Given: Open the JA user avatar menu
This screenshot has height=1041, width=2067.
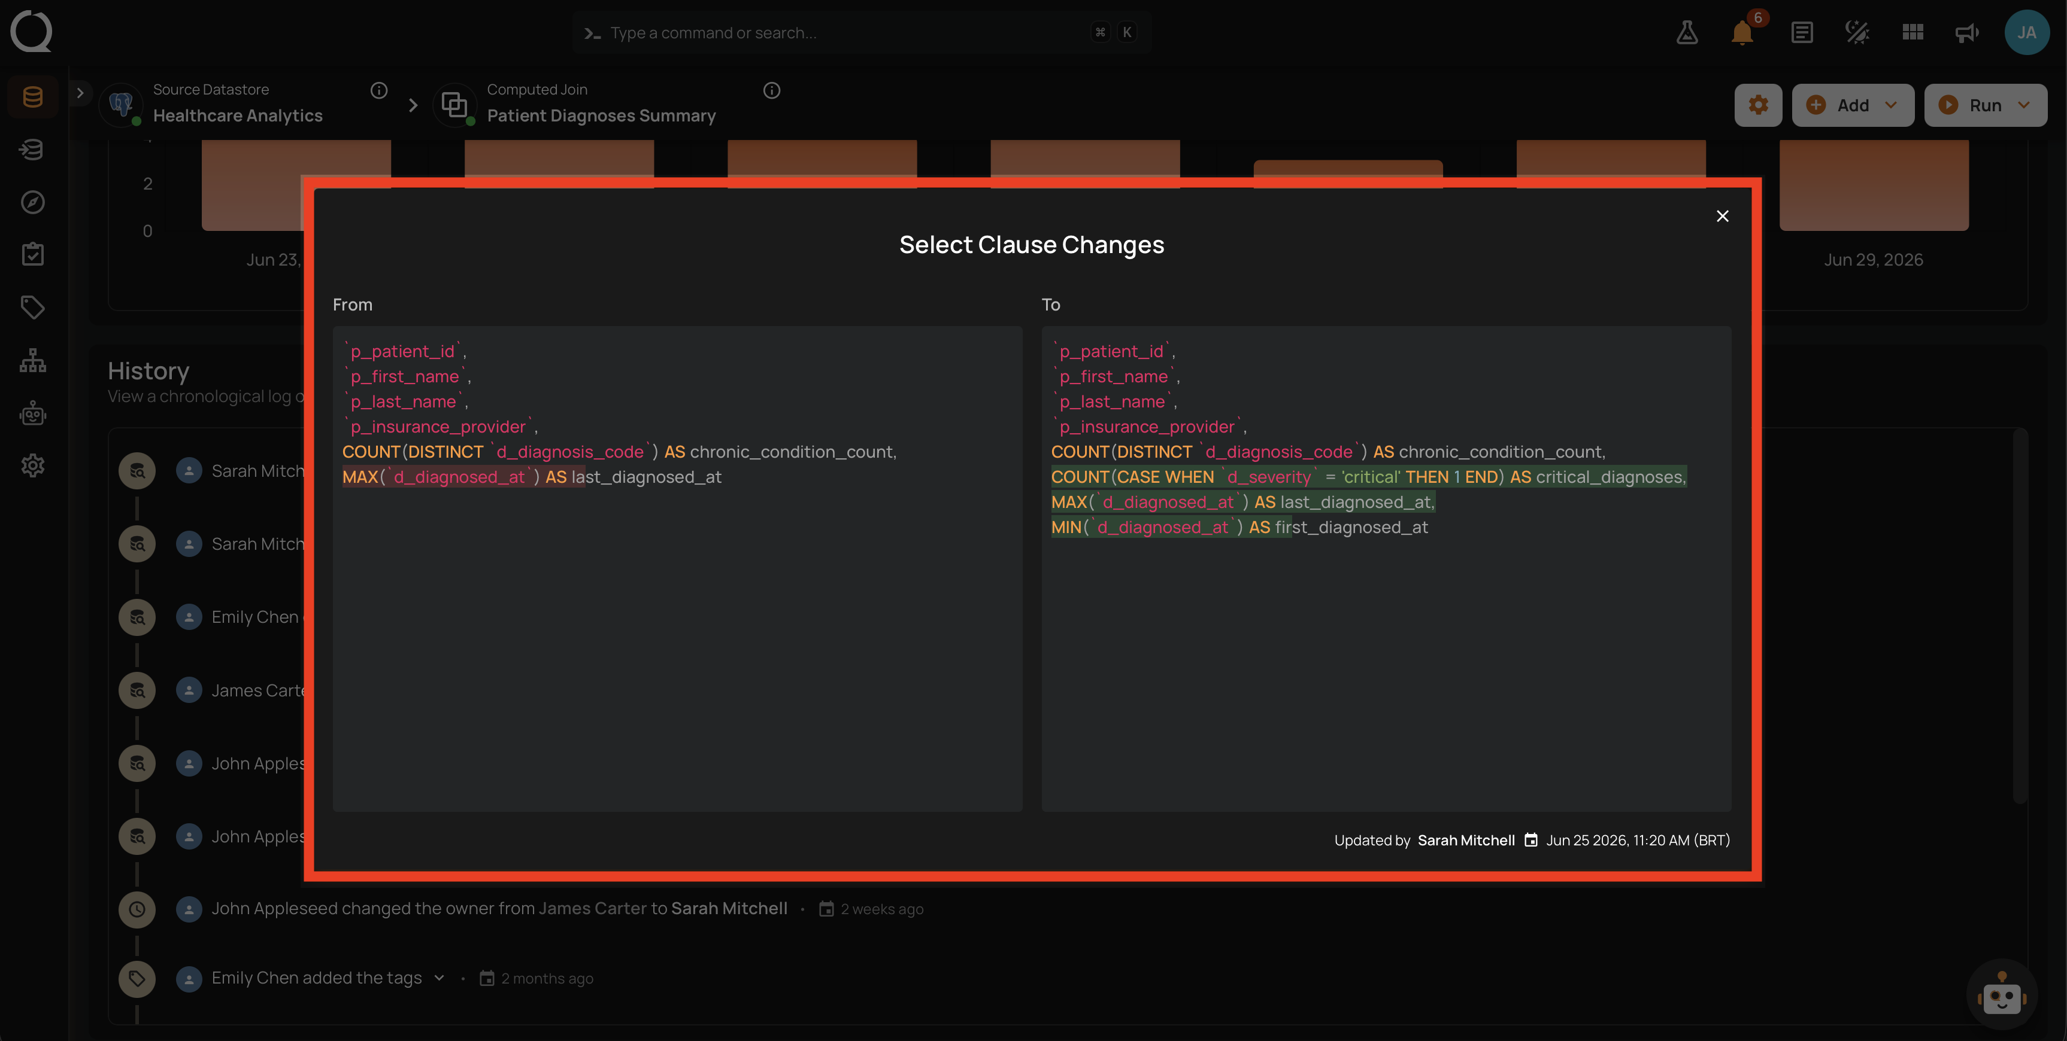Looking at the screenshot, I should (2027, 33).
